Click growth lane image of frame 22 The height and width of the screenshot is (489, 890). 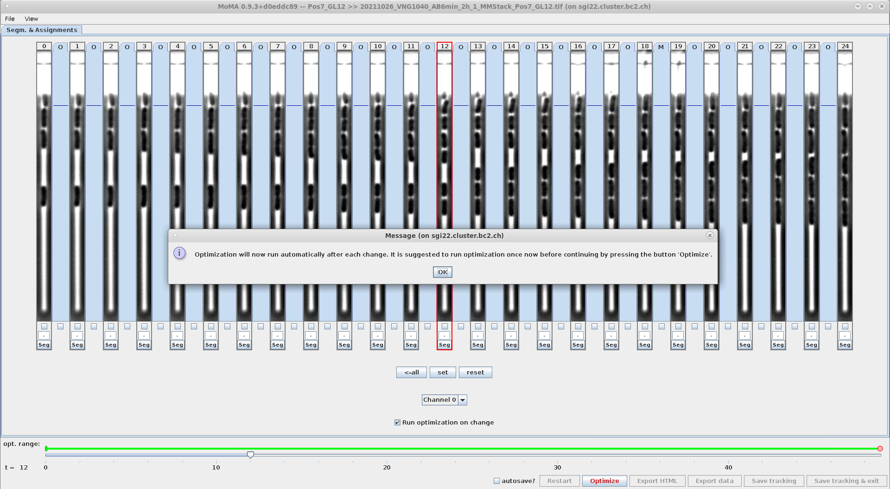(x=778, y=186)
